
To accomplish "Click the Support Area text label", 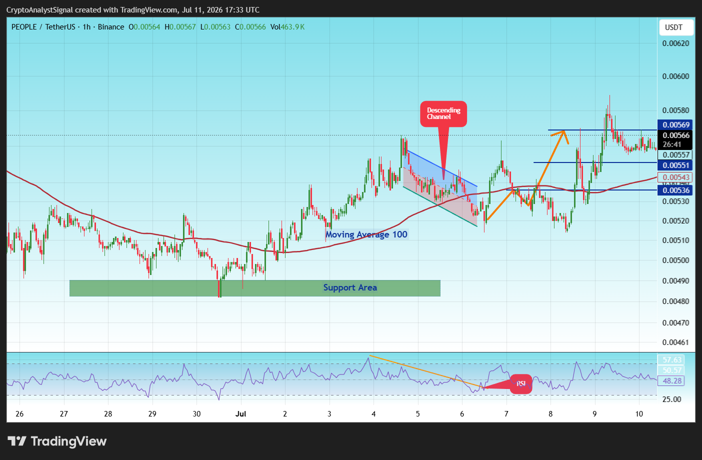I will click(x=350, y=287).
